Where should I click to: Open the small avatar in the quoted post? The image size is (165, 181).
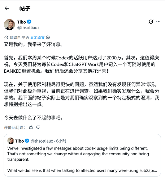[x=11, y=141]
